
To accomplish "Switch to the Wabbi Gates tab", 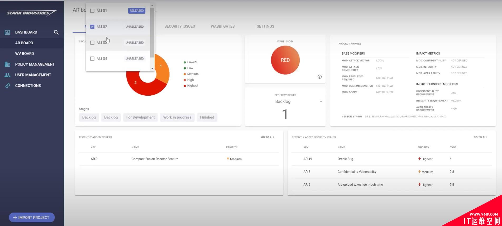I will [222, 26].
